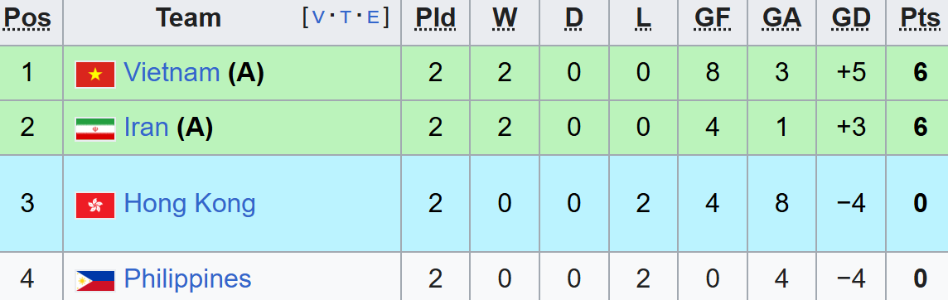
Task: Visit the Philippines team link
Action: coord(187,279)
